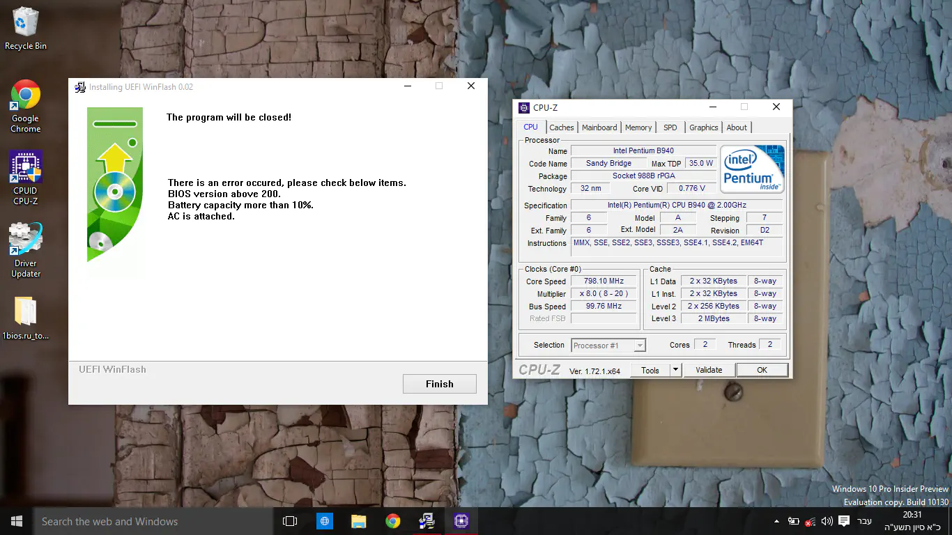Click the Finish button in WinFlash
The image size is (952, 535).
click(439, 384)
